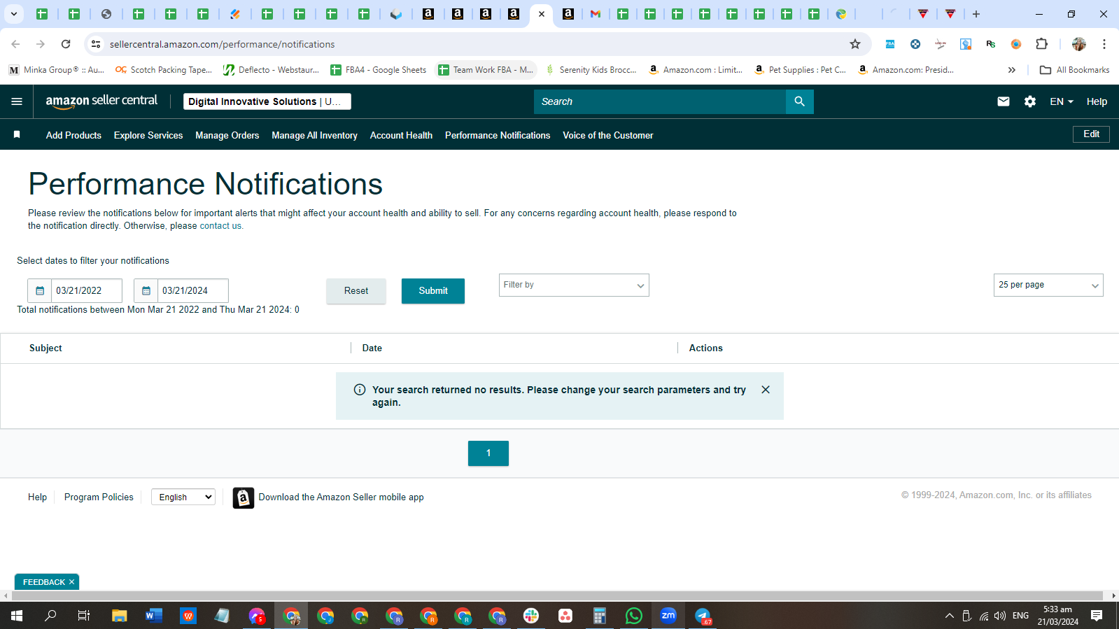Viewport: 1119px width, 629px height.
Task: Open the Settings gear in header
Action: click(1029, 101)
